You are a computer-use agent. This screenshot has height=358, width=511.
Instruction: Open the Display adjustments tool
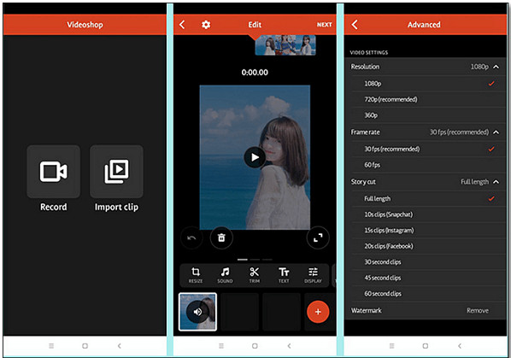313,275
